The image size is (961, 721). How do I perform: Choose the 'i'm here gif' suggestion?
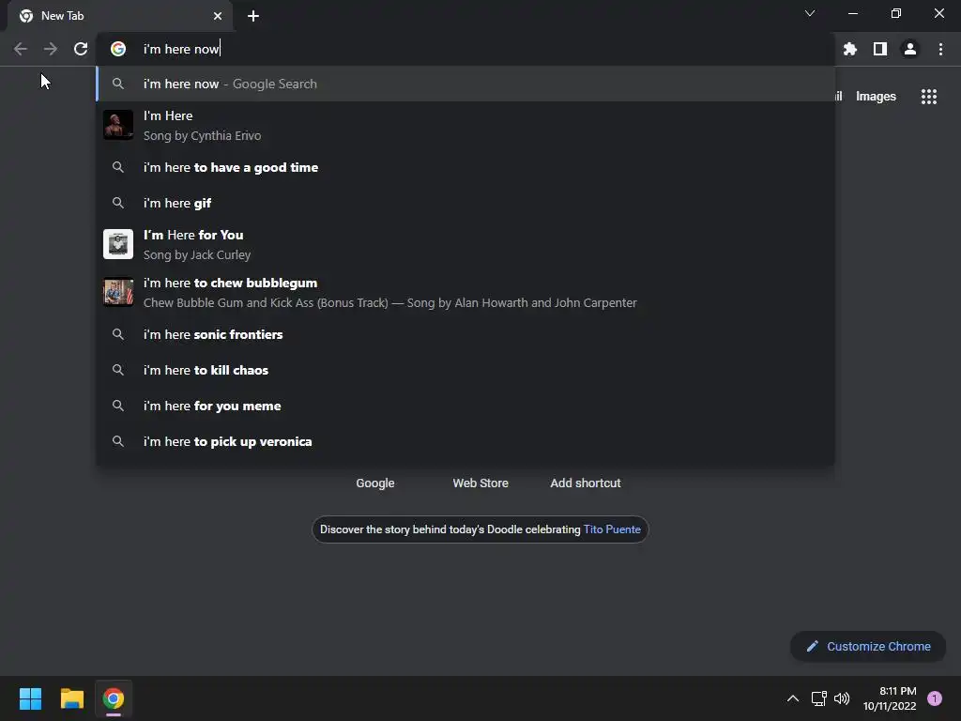[177, 203]
